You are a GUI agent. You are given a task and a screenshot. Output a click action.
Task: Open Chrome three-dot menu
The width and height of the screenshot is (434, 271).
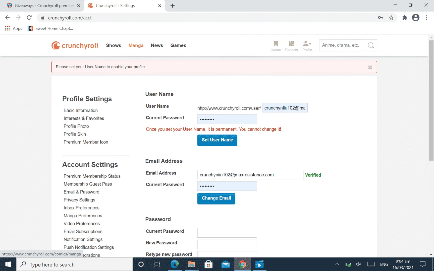426,18
